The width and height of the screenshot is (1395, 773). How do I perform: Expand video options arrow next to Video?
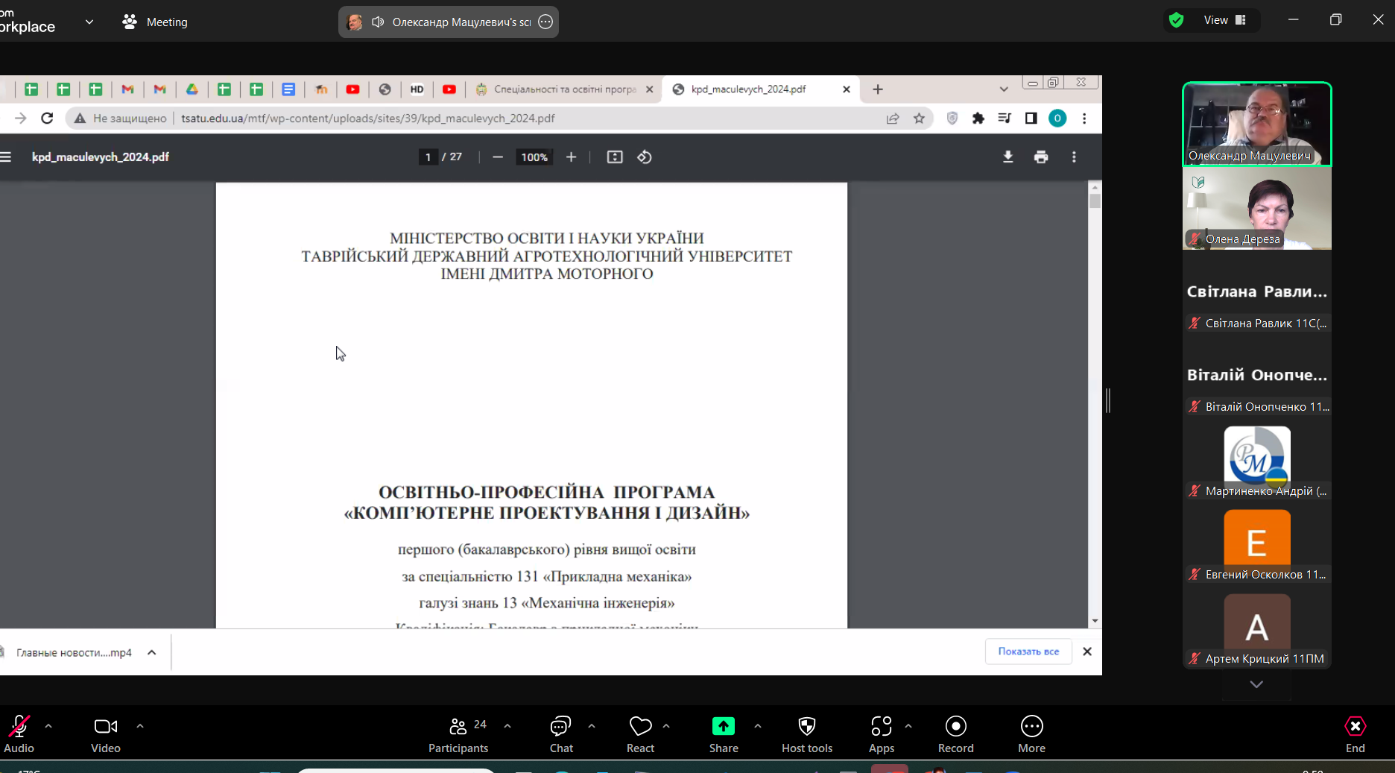coord(140,725)
